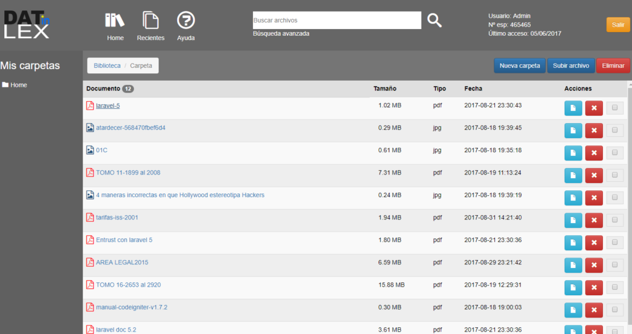Open the tarifas-iss-2001 document link
Image resolution: width=632 pixels, height=334 pixels.
[117, 218]
